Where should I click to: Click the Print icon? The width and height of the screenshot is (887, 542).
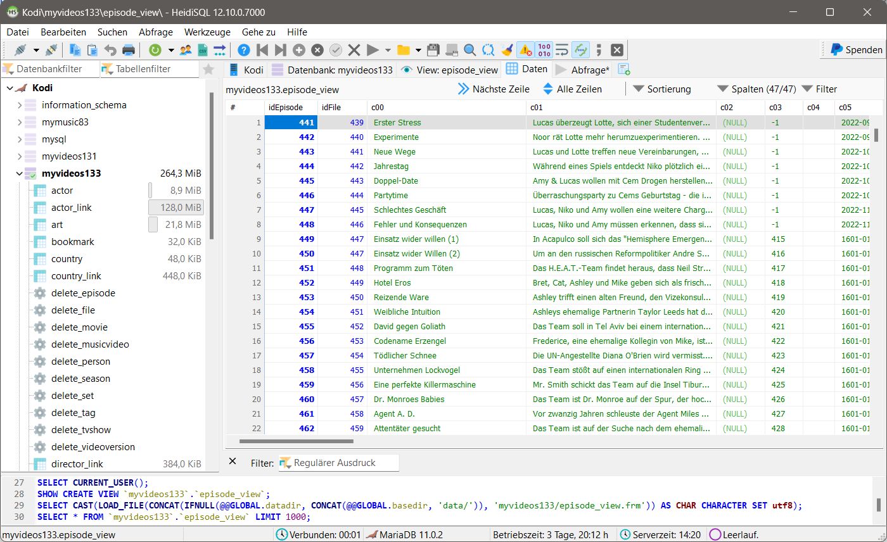[x=128, y=50]
